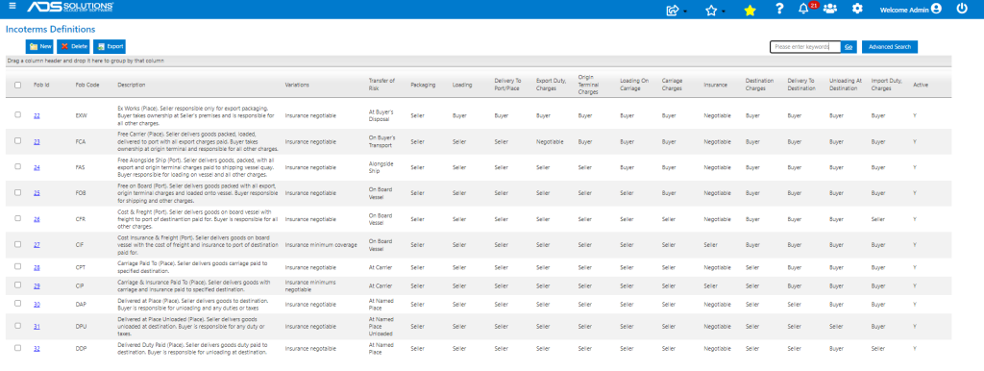This screenshot has height=371, width=984.
Task: Open Fob Id 24 link
Action: pos(37,167)
